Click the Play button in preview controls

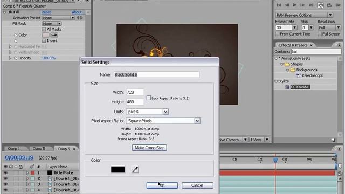[295, 5]
